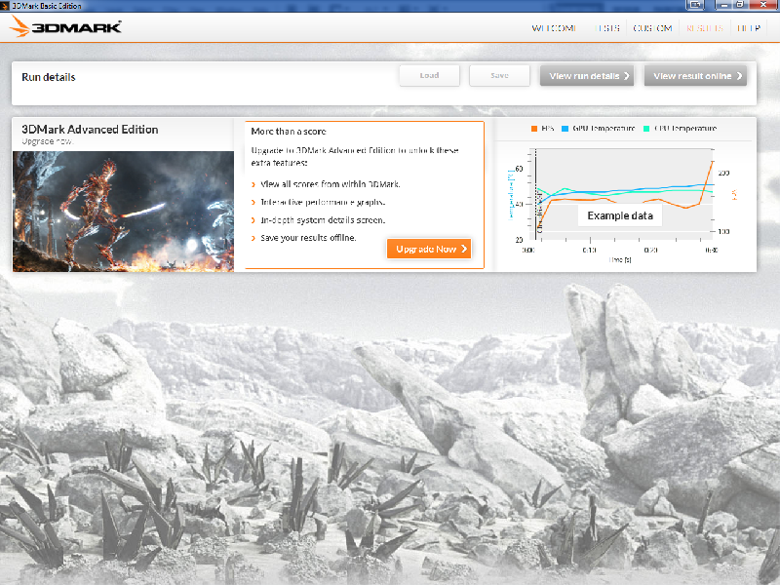Click the blue GPU Temperature legend swatch
780x585 pixels.
coord(565,129)
